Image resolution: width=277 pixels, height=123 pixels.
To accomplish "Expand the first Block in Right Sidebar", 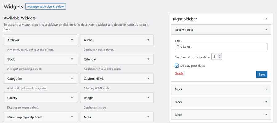I will tap(266, 89).
